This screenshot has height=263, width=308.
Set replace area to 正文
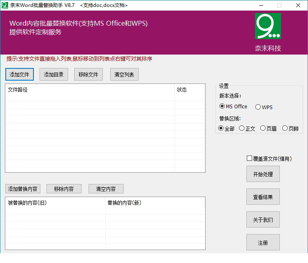tap(242, 128)
